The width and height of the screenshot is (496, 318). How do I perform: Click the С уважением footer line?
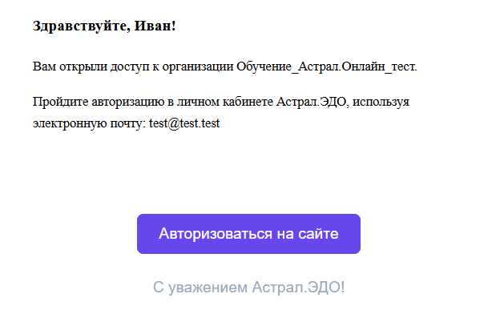[248, 288]
